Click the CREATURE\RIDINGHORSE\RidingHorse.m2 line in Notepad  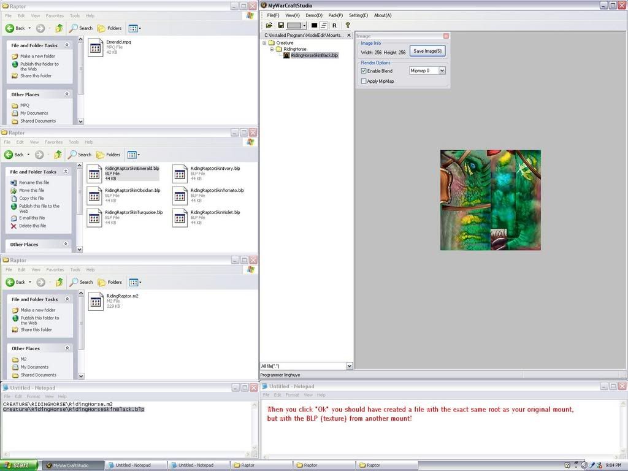(58, 404)
